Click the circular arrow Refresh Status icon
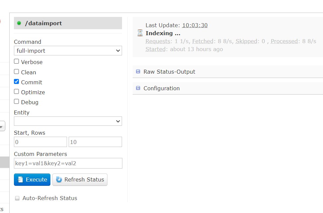Screen dimensions: 323x213 tap(59, 179)
